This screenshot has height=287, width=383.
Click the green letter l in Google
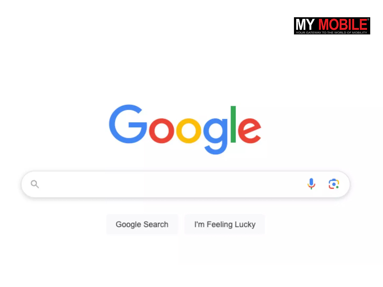pyautogui.click(x=233, y=124)
